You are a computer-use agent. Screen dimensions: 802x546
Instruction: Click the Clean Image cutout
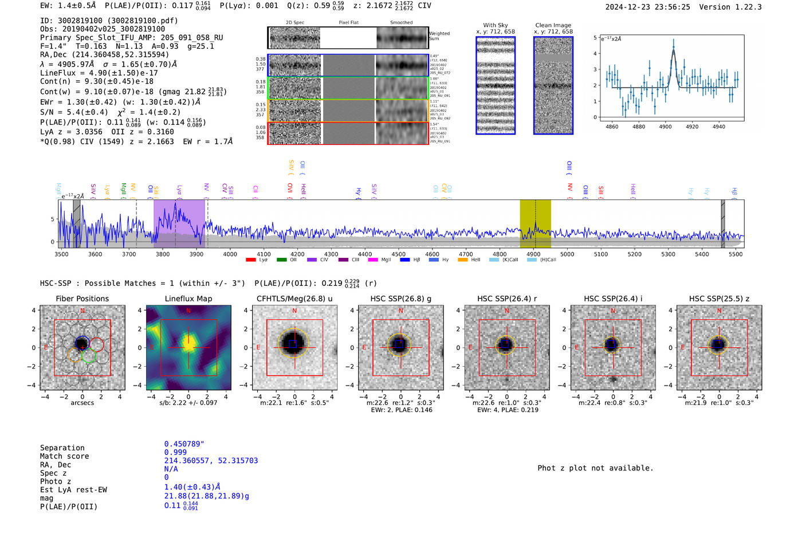pos(553,85)
